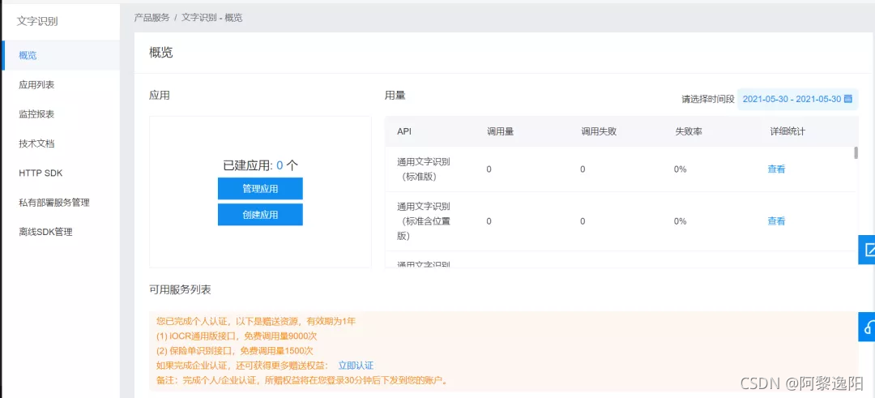This screenshot has height=398, width=875.
Task: Click 查看 for 通用文字识别（标准含位置版）
Action: (776, 221)
